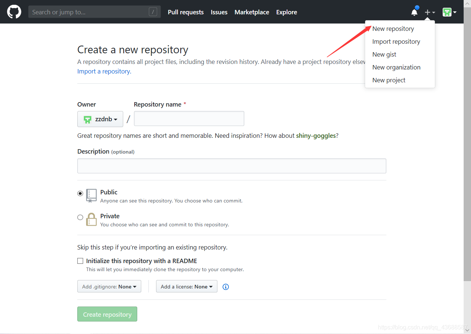The image size is (471, 334).
Task: Click the Description (optional) label
Action: [x=106, y=151]
